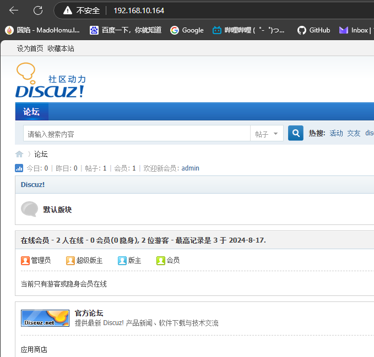Click the 在线会员 header link

click(35, 240)
